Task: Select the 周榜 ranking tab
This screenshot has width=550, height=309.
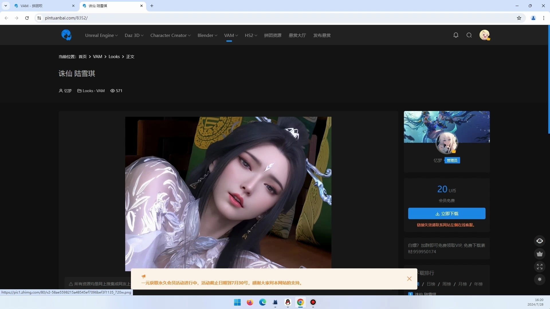Action: (447, 284)
